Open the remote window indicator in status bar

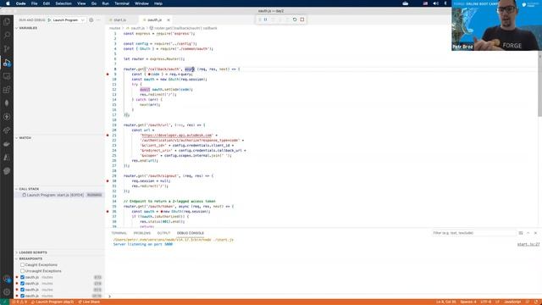pos(4,302)
